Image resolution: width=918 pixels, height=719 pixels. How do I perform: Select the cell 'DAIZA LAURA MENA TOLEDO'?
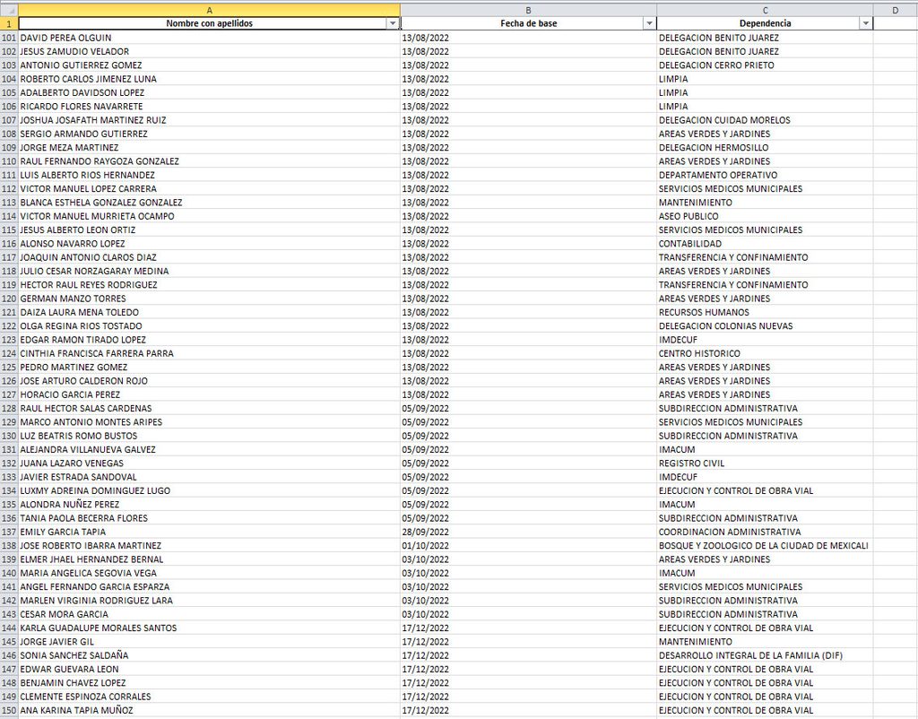point(209,312)
